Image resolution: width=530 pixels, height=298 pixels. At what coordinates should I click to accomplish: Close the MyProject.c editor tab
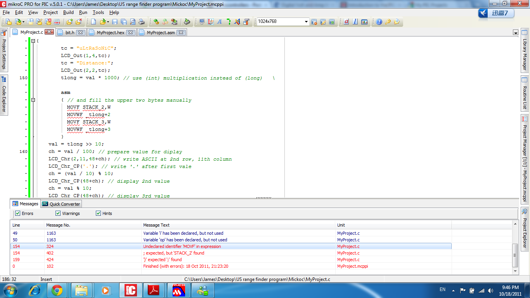[x=49, y=32]
